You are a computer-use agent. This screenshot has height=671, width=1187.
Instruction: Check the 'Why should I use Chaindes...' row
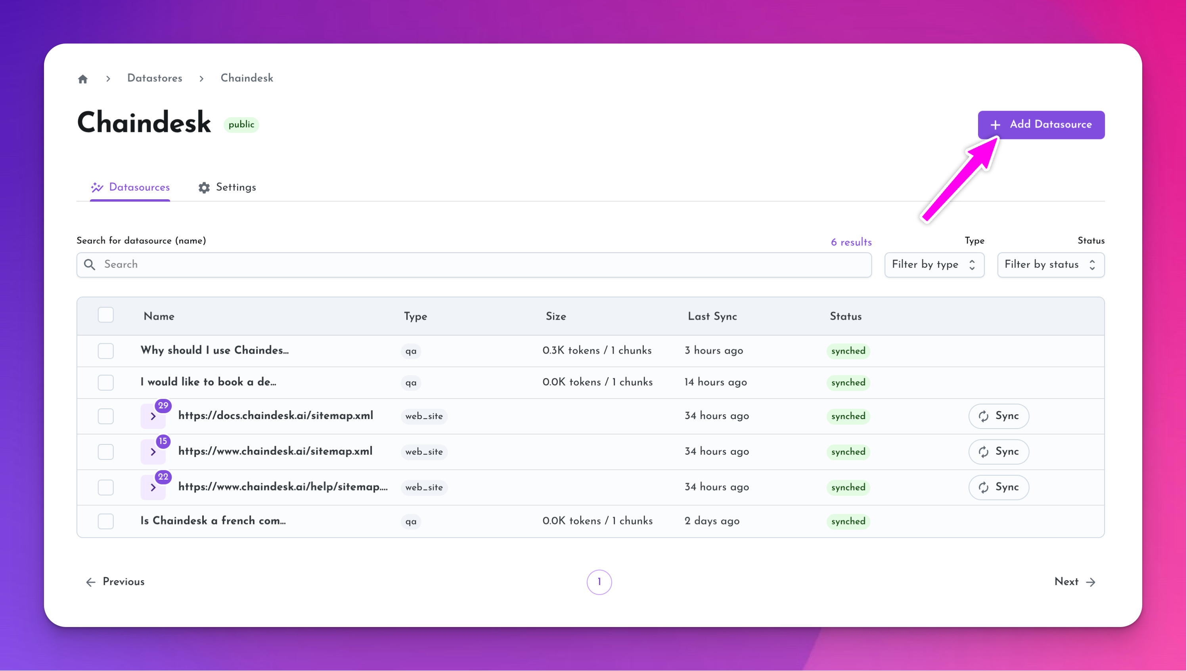(x=105, y=351)
